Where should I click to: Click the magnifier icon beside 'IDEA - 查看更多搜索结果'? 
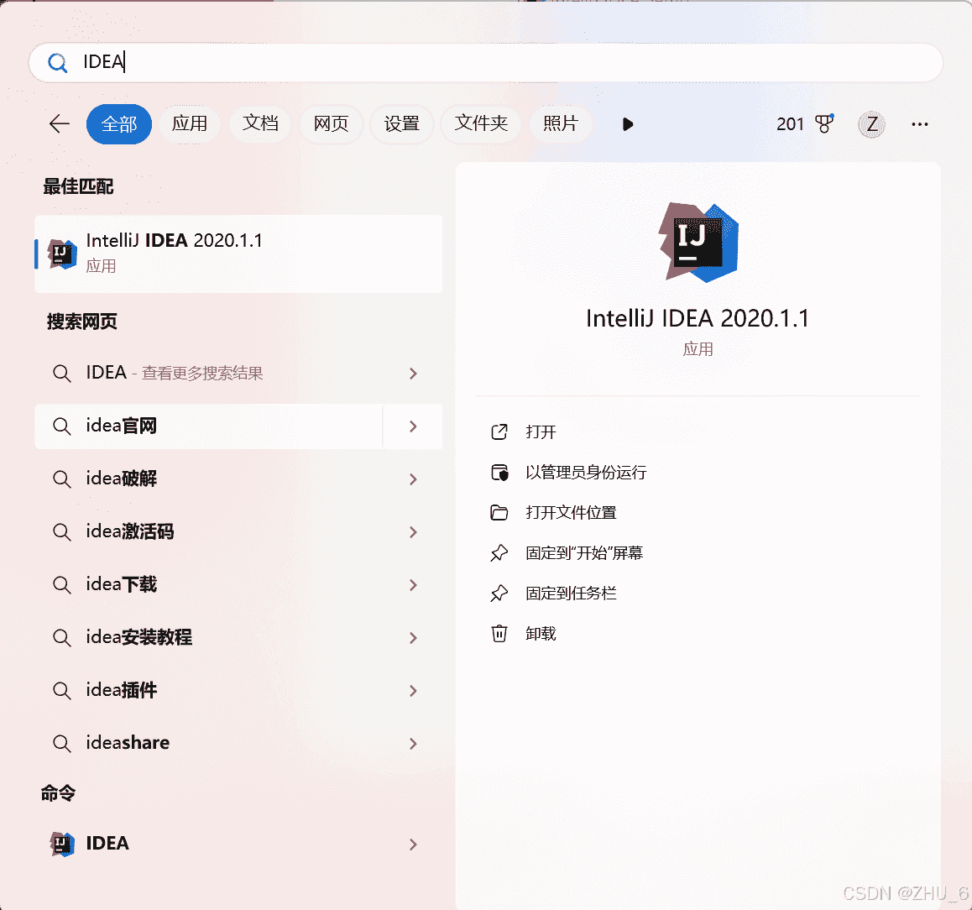coord(61,374)
